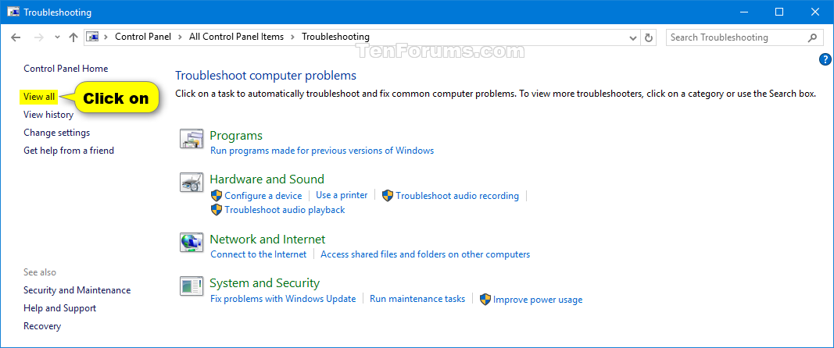Click the Control Panel icon in the address bar
Screen dimensions: 834x348
coord(92,37)
